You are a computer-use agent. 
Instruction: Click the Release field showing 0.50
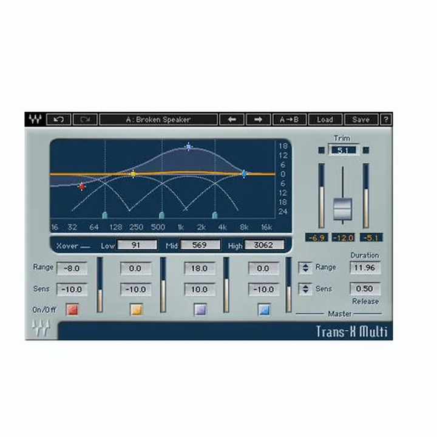(x=365, y=289)
